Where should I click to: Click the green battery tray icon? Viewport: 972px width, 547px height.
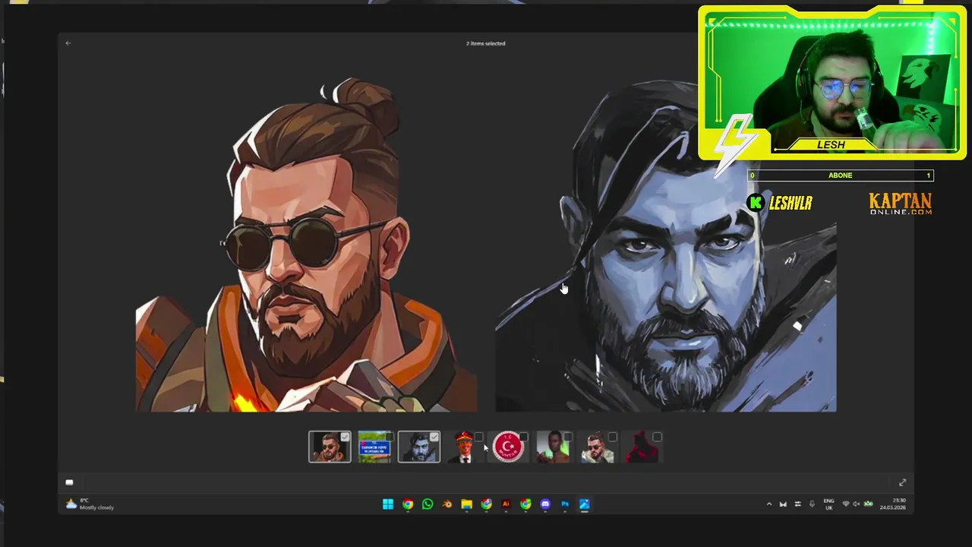pos(868,504)
